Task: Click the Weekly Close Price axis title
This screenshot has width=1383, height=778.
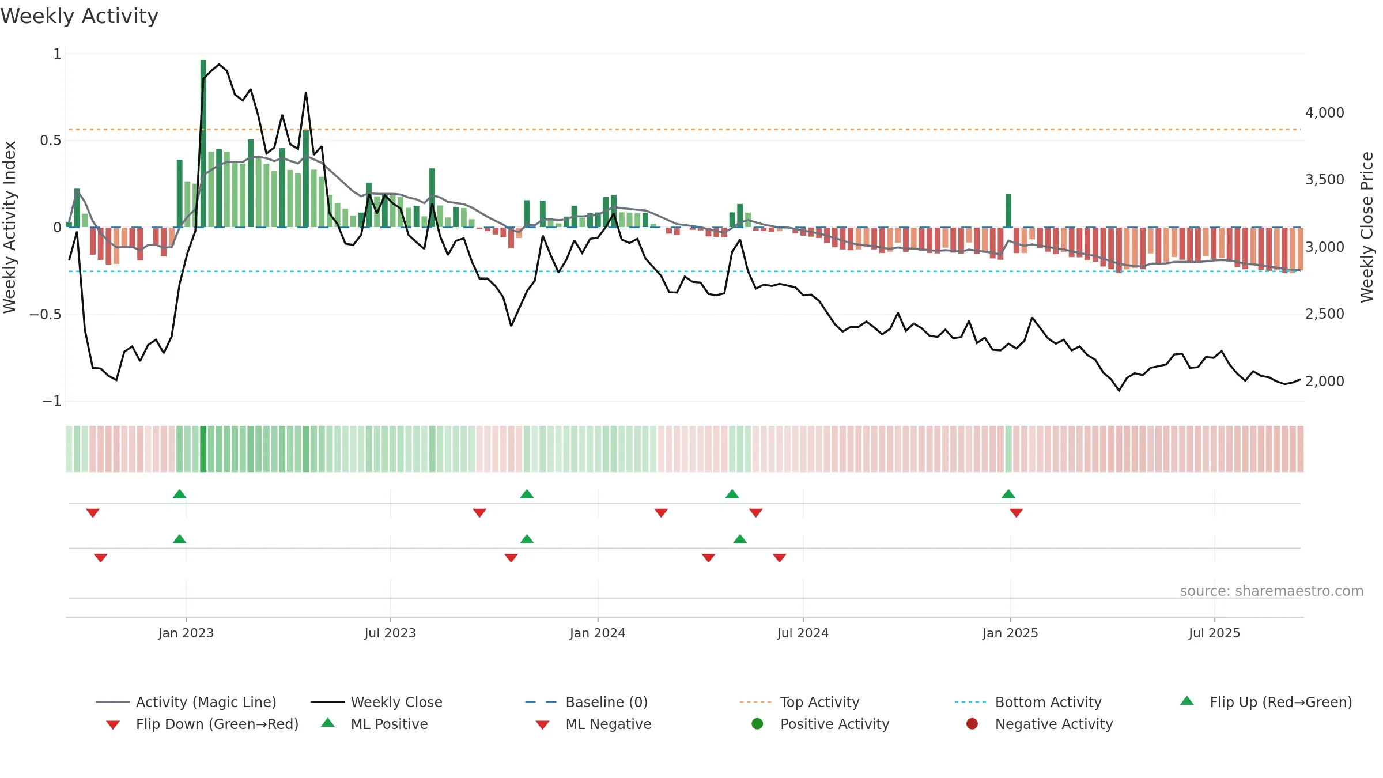Action: point(1367,227)
